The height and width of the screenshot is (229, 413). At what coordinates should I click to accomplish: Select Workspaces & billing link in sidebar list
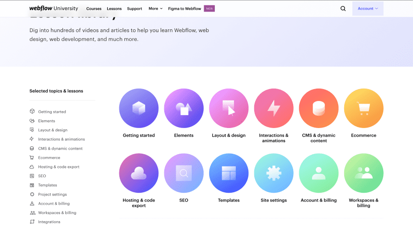click(x=57, y=212)
